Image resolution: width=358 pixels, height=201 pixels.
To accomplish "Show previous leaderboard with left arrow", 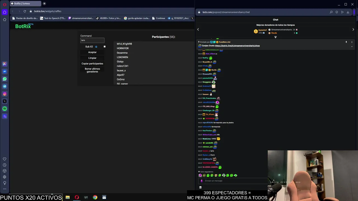I will point(198,29).
